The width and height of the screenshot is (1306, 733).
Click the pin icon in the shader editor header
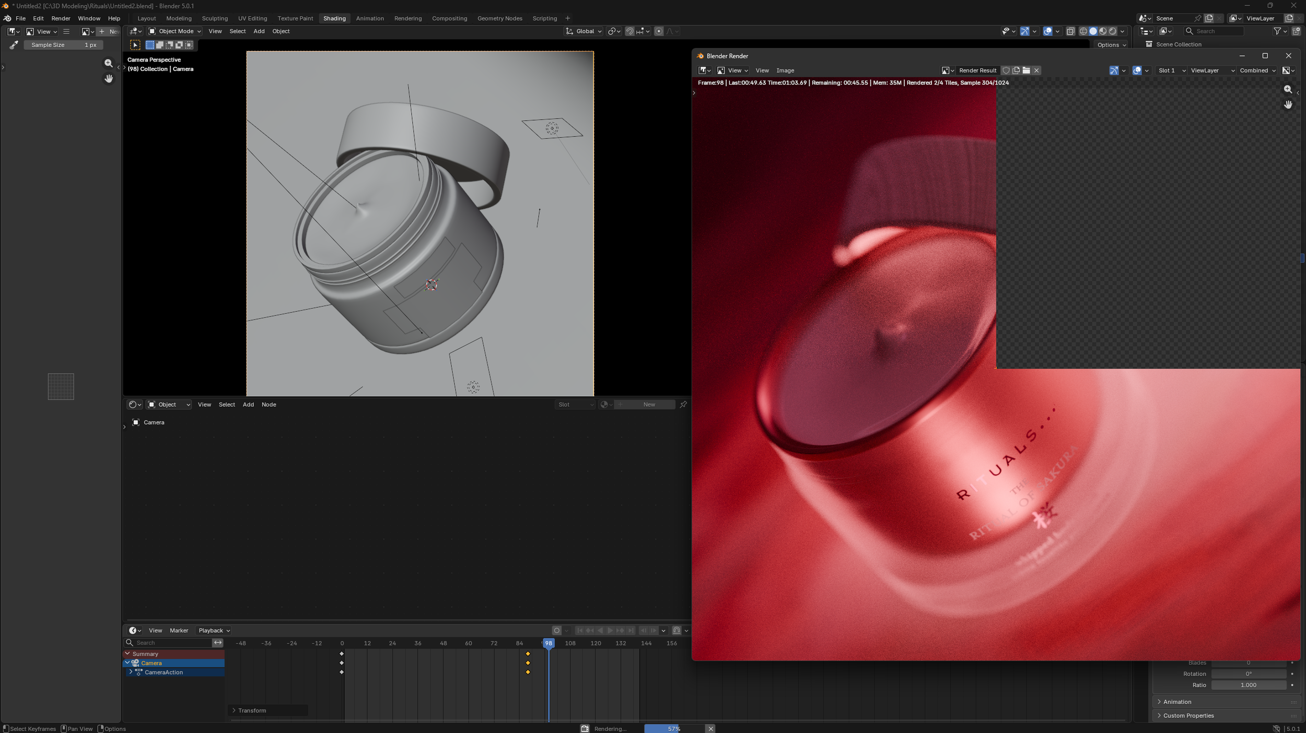click(x=683, y=405)
